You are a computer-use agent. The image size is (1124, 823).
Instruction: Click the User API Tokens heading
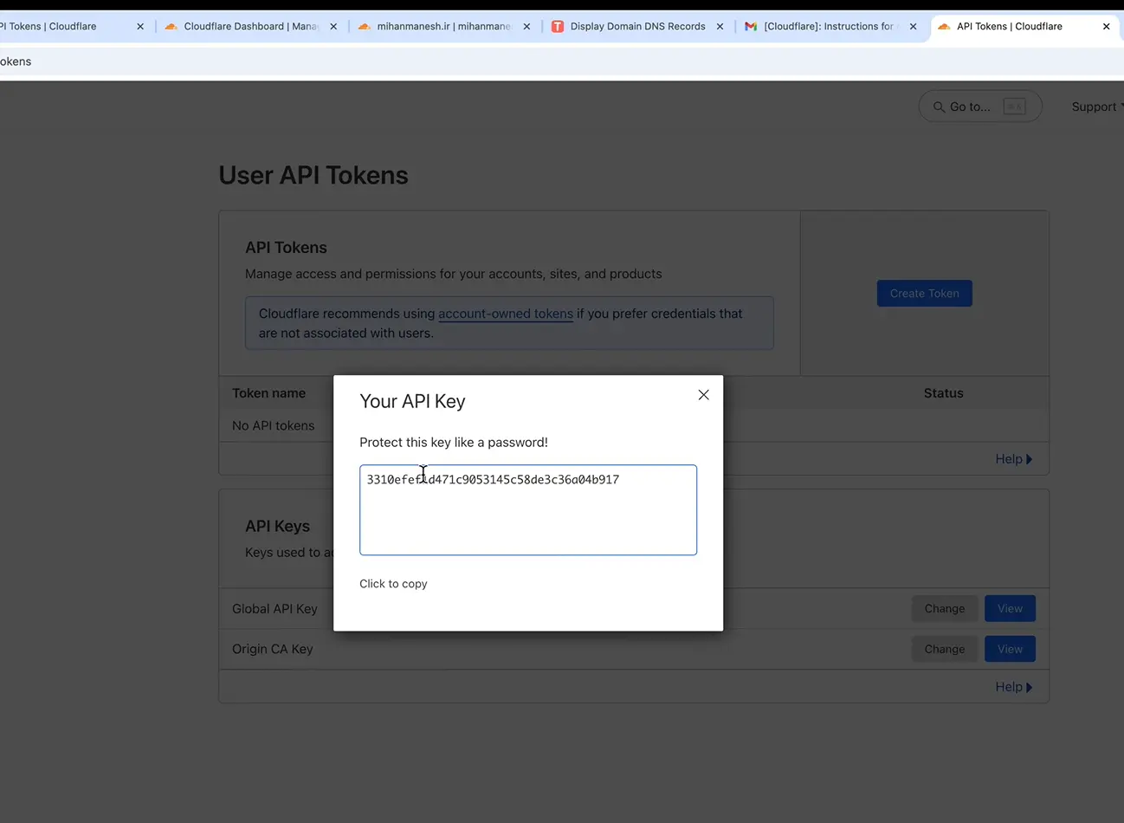[x=313, y=175]
